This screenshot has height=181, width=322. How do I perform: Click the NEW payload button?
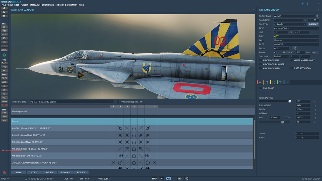[x=18, y=172]
